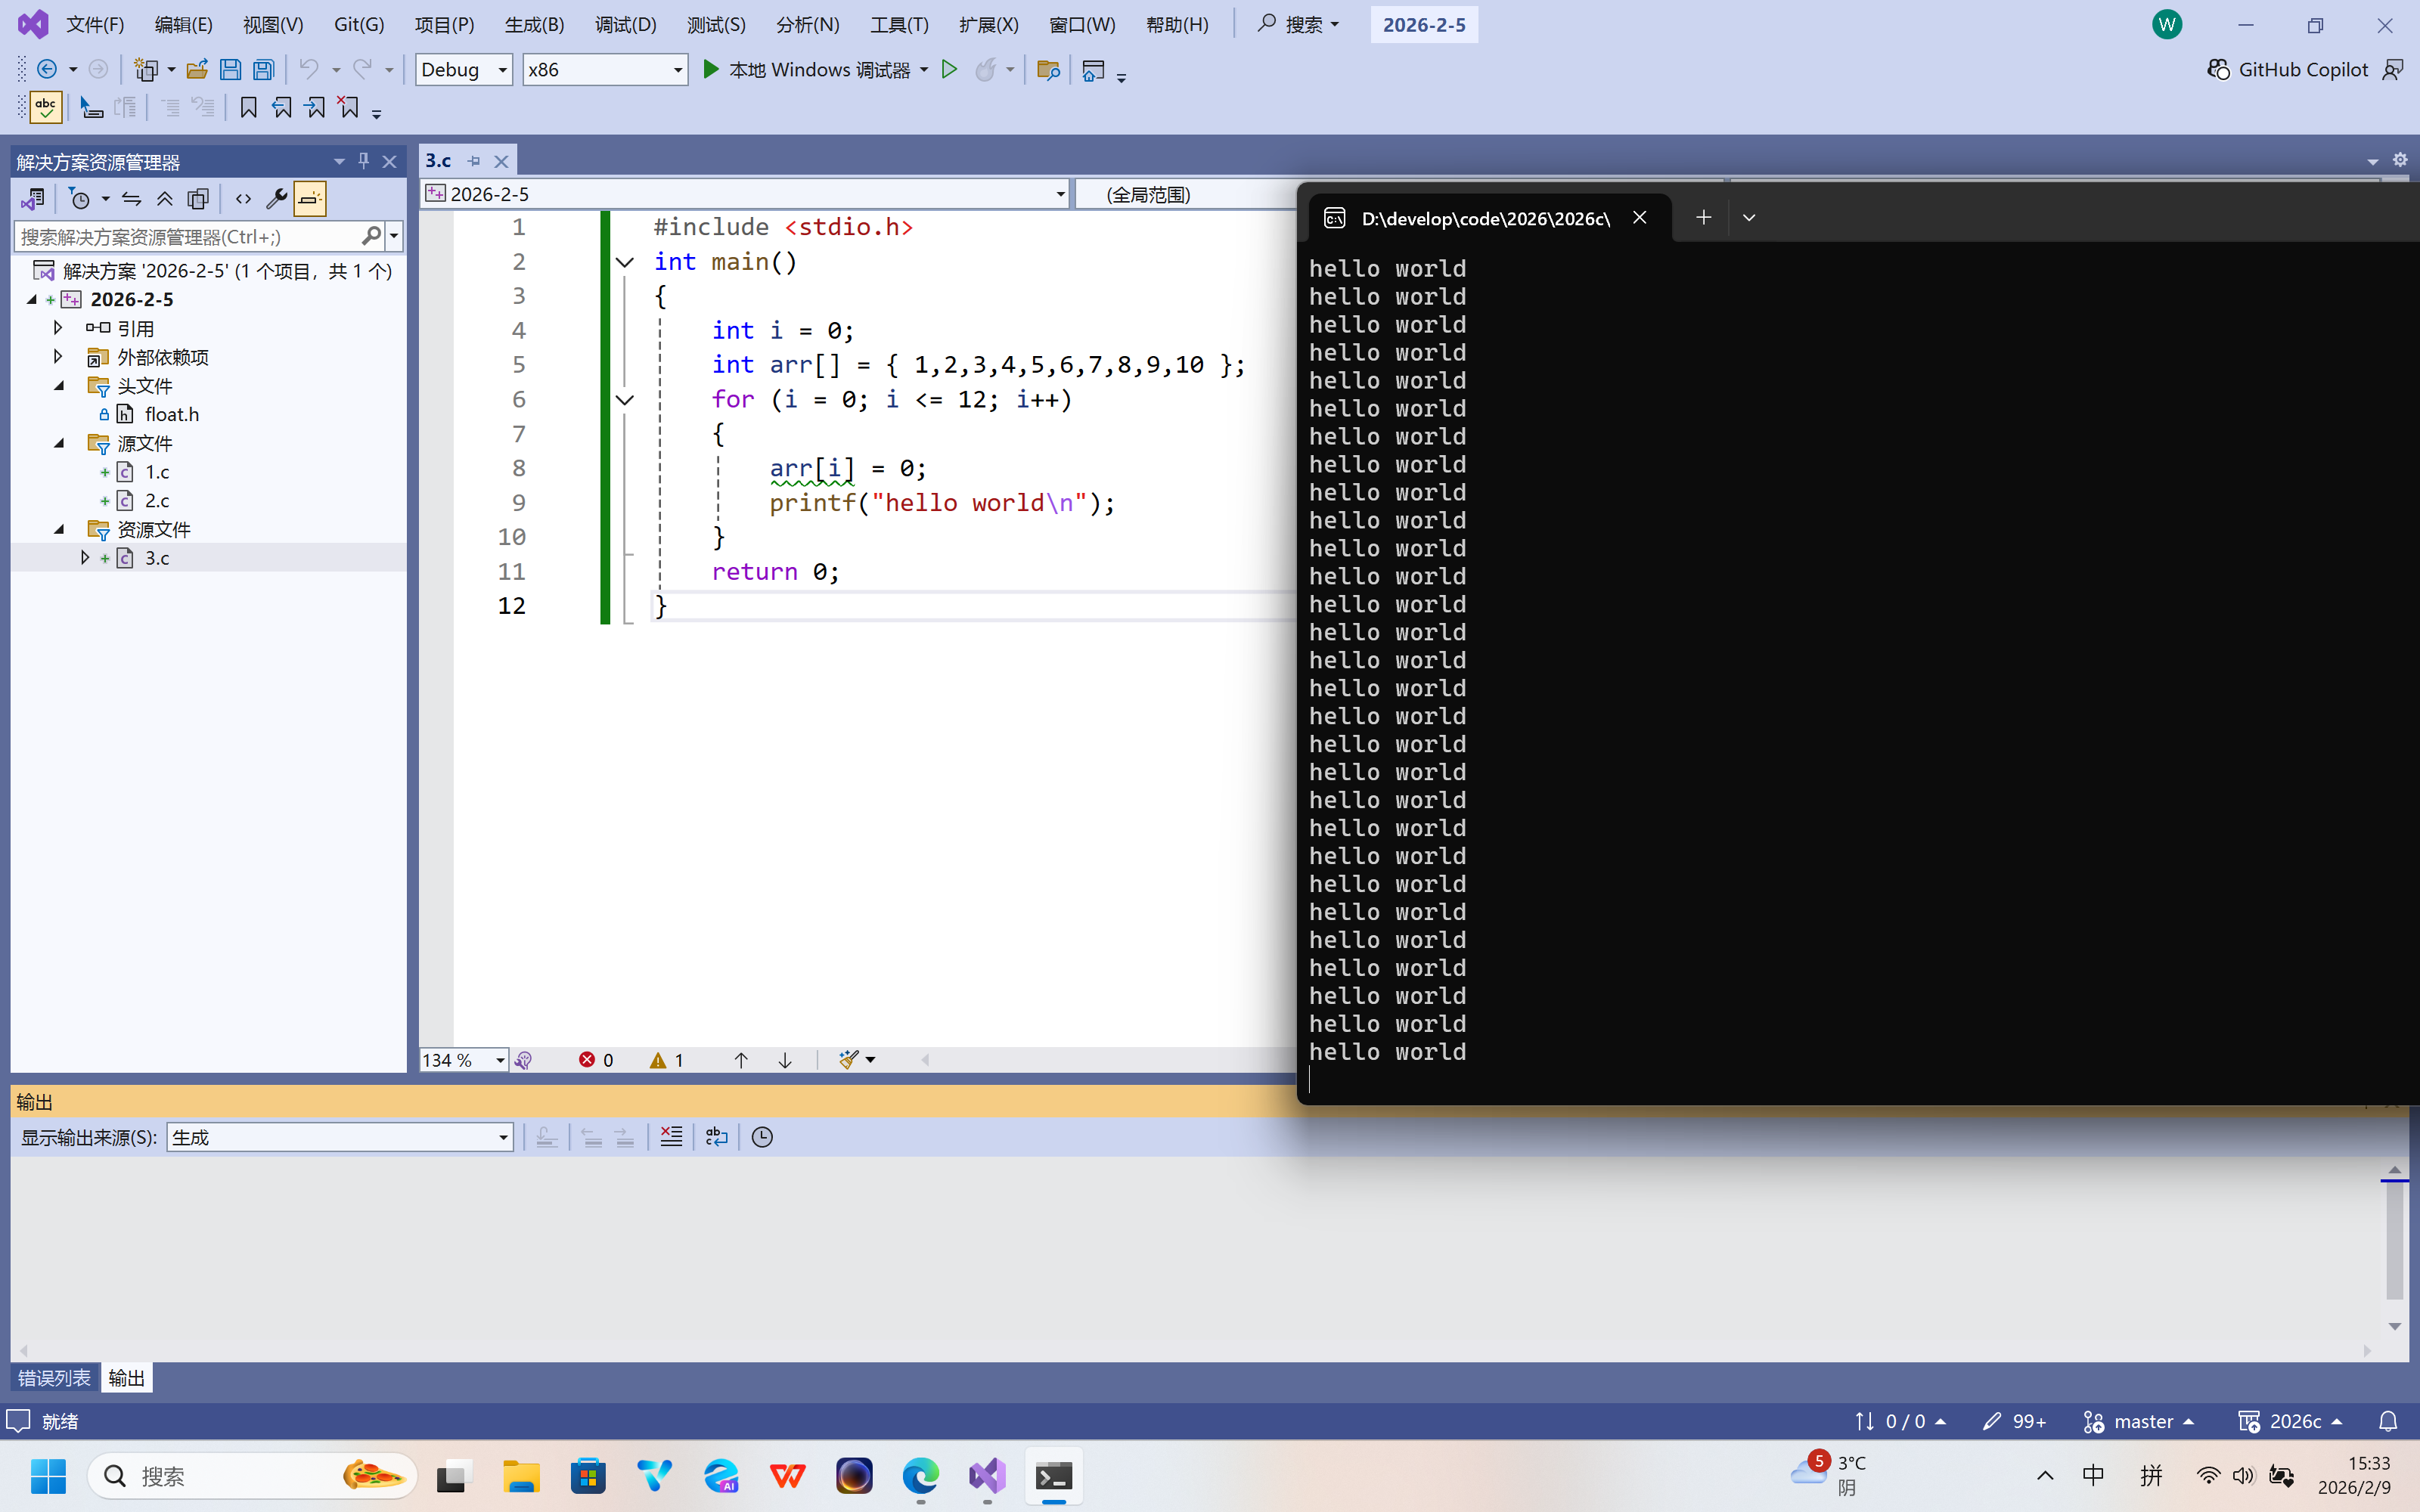This screenshot has height=1512, width=2420.
Task: Click the warning count triangle indicator
Action: [x=657, y=1060]
